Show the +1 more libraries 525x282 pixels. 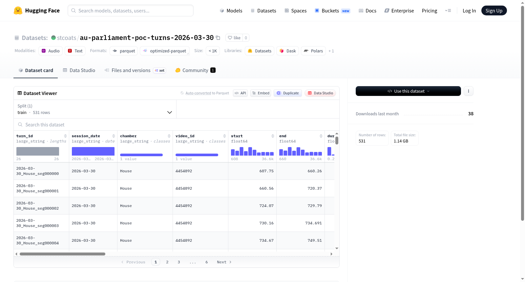(331, 51)
